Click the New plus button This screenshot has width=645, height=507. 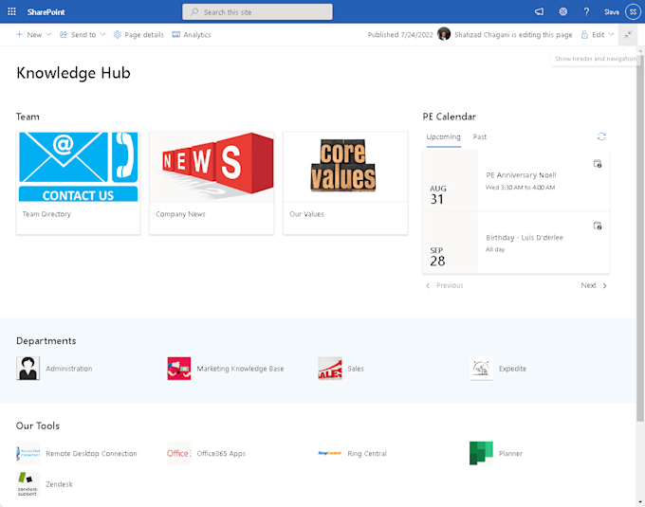click(x=28, y=34)
